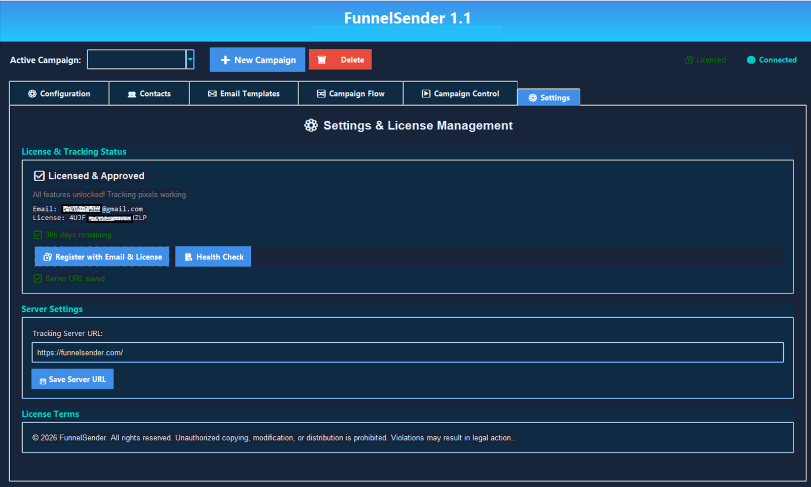Toggle the Licensed & Approved checkbox
The width and height of the screenshot is (811, 487).
(x=39, y=176)
